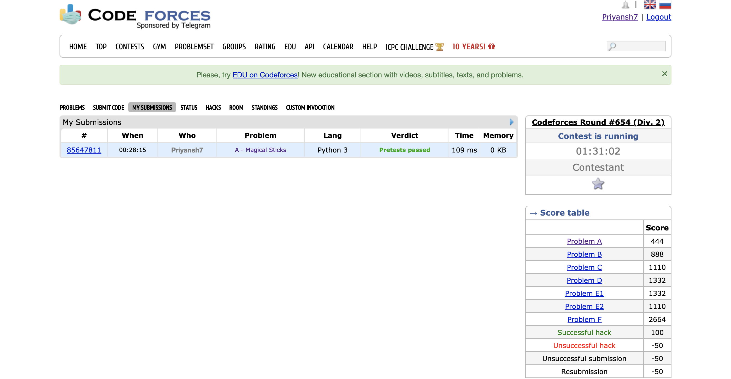
Task: Click the Logout link
Action: [658, 17]
